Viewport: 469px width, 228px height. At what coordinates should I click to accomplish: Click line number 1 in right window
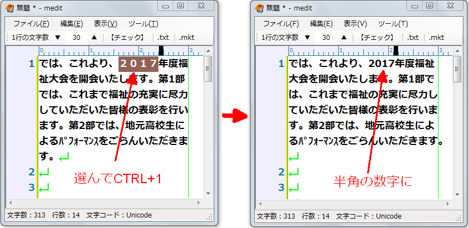(x=281, y=64)
